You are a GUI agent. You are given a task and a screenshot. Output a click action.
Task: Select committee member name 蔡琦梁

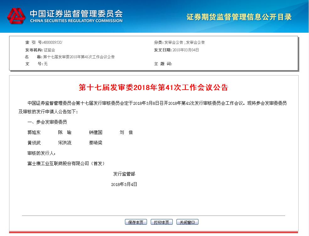tap(95, 143)
